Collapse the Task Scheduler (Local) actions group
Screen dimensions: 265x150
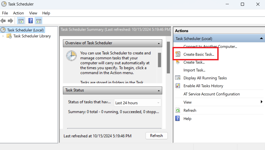(x=261, y=39)
